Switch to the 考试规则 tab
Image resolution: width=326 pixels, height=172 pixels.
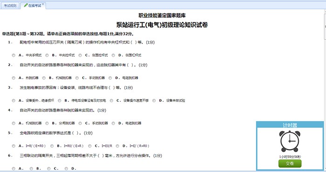[10, 6]
